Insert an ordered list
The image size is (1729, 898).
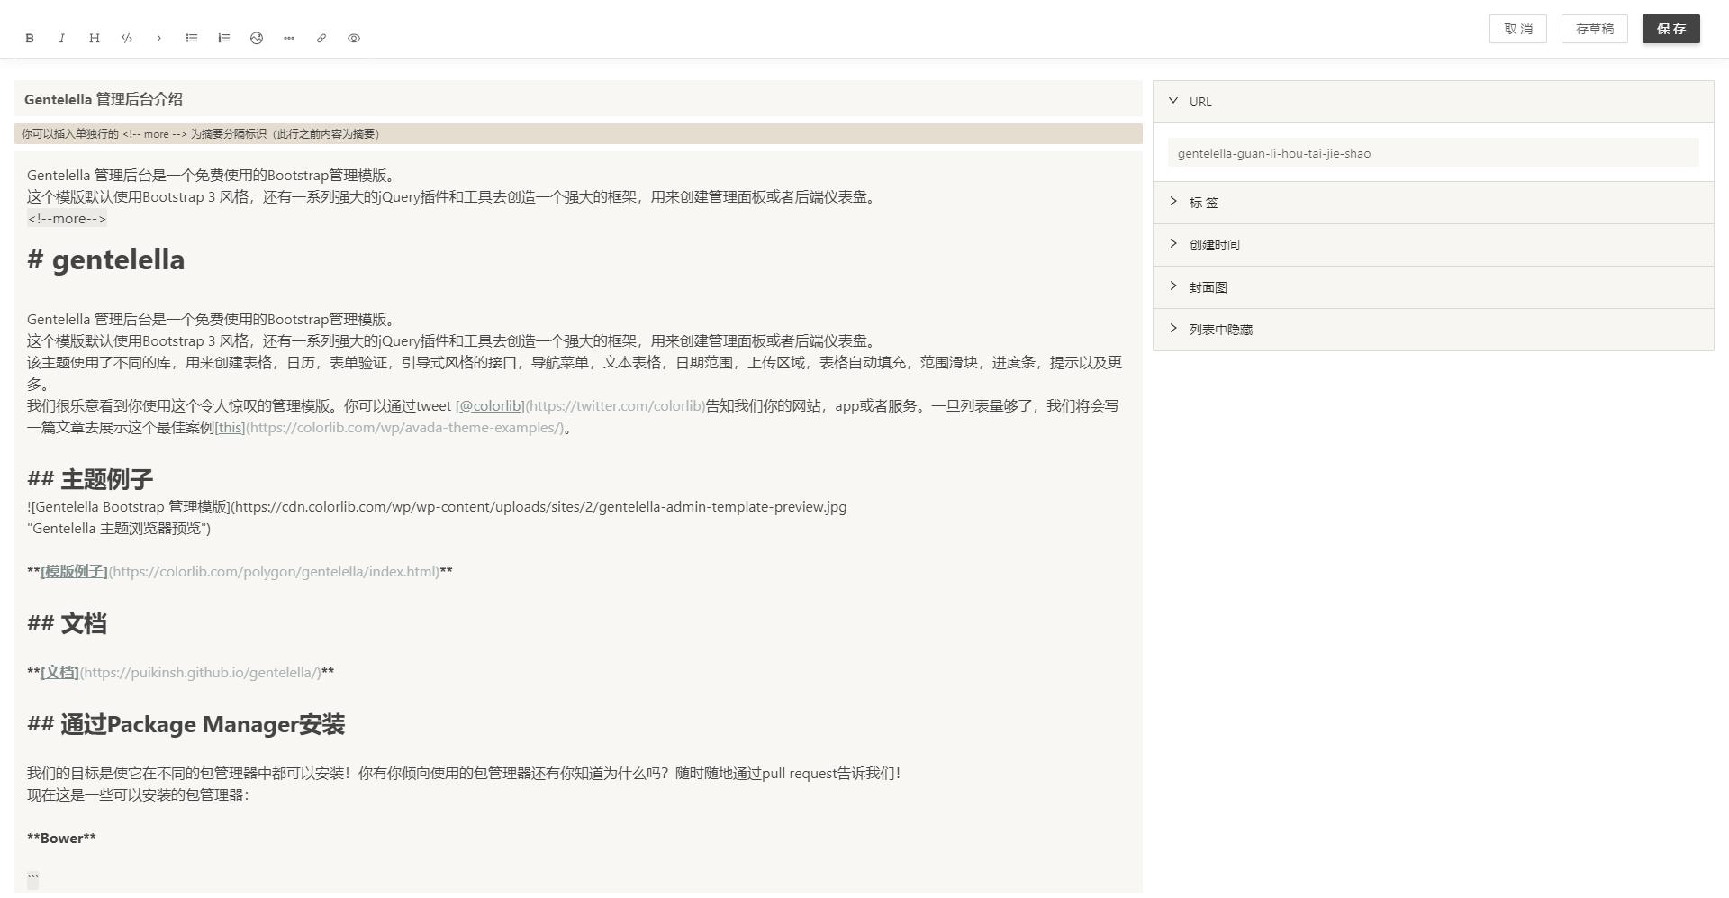click(223, 38)
